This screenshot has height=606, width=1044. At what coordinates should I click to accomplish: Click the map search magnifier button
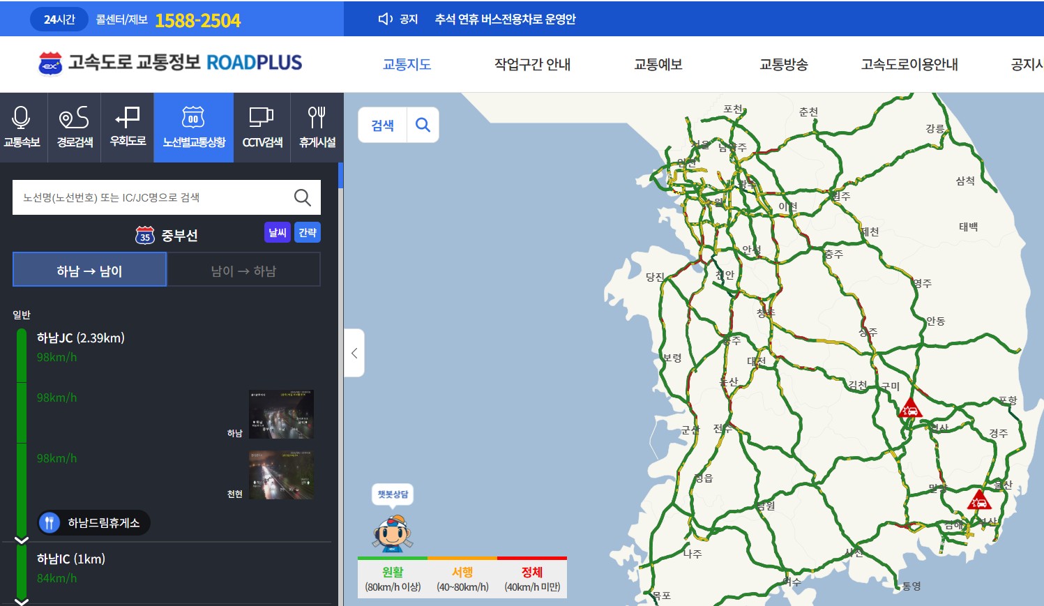coord(423,125)
